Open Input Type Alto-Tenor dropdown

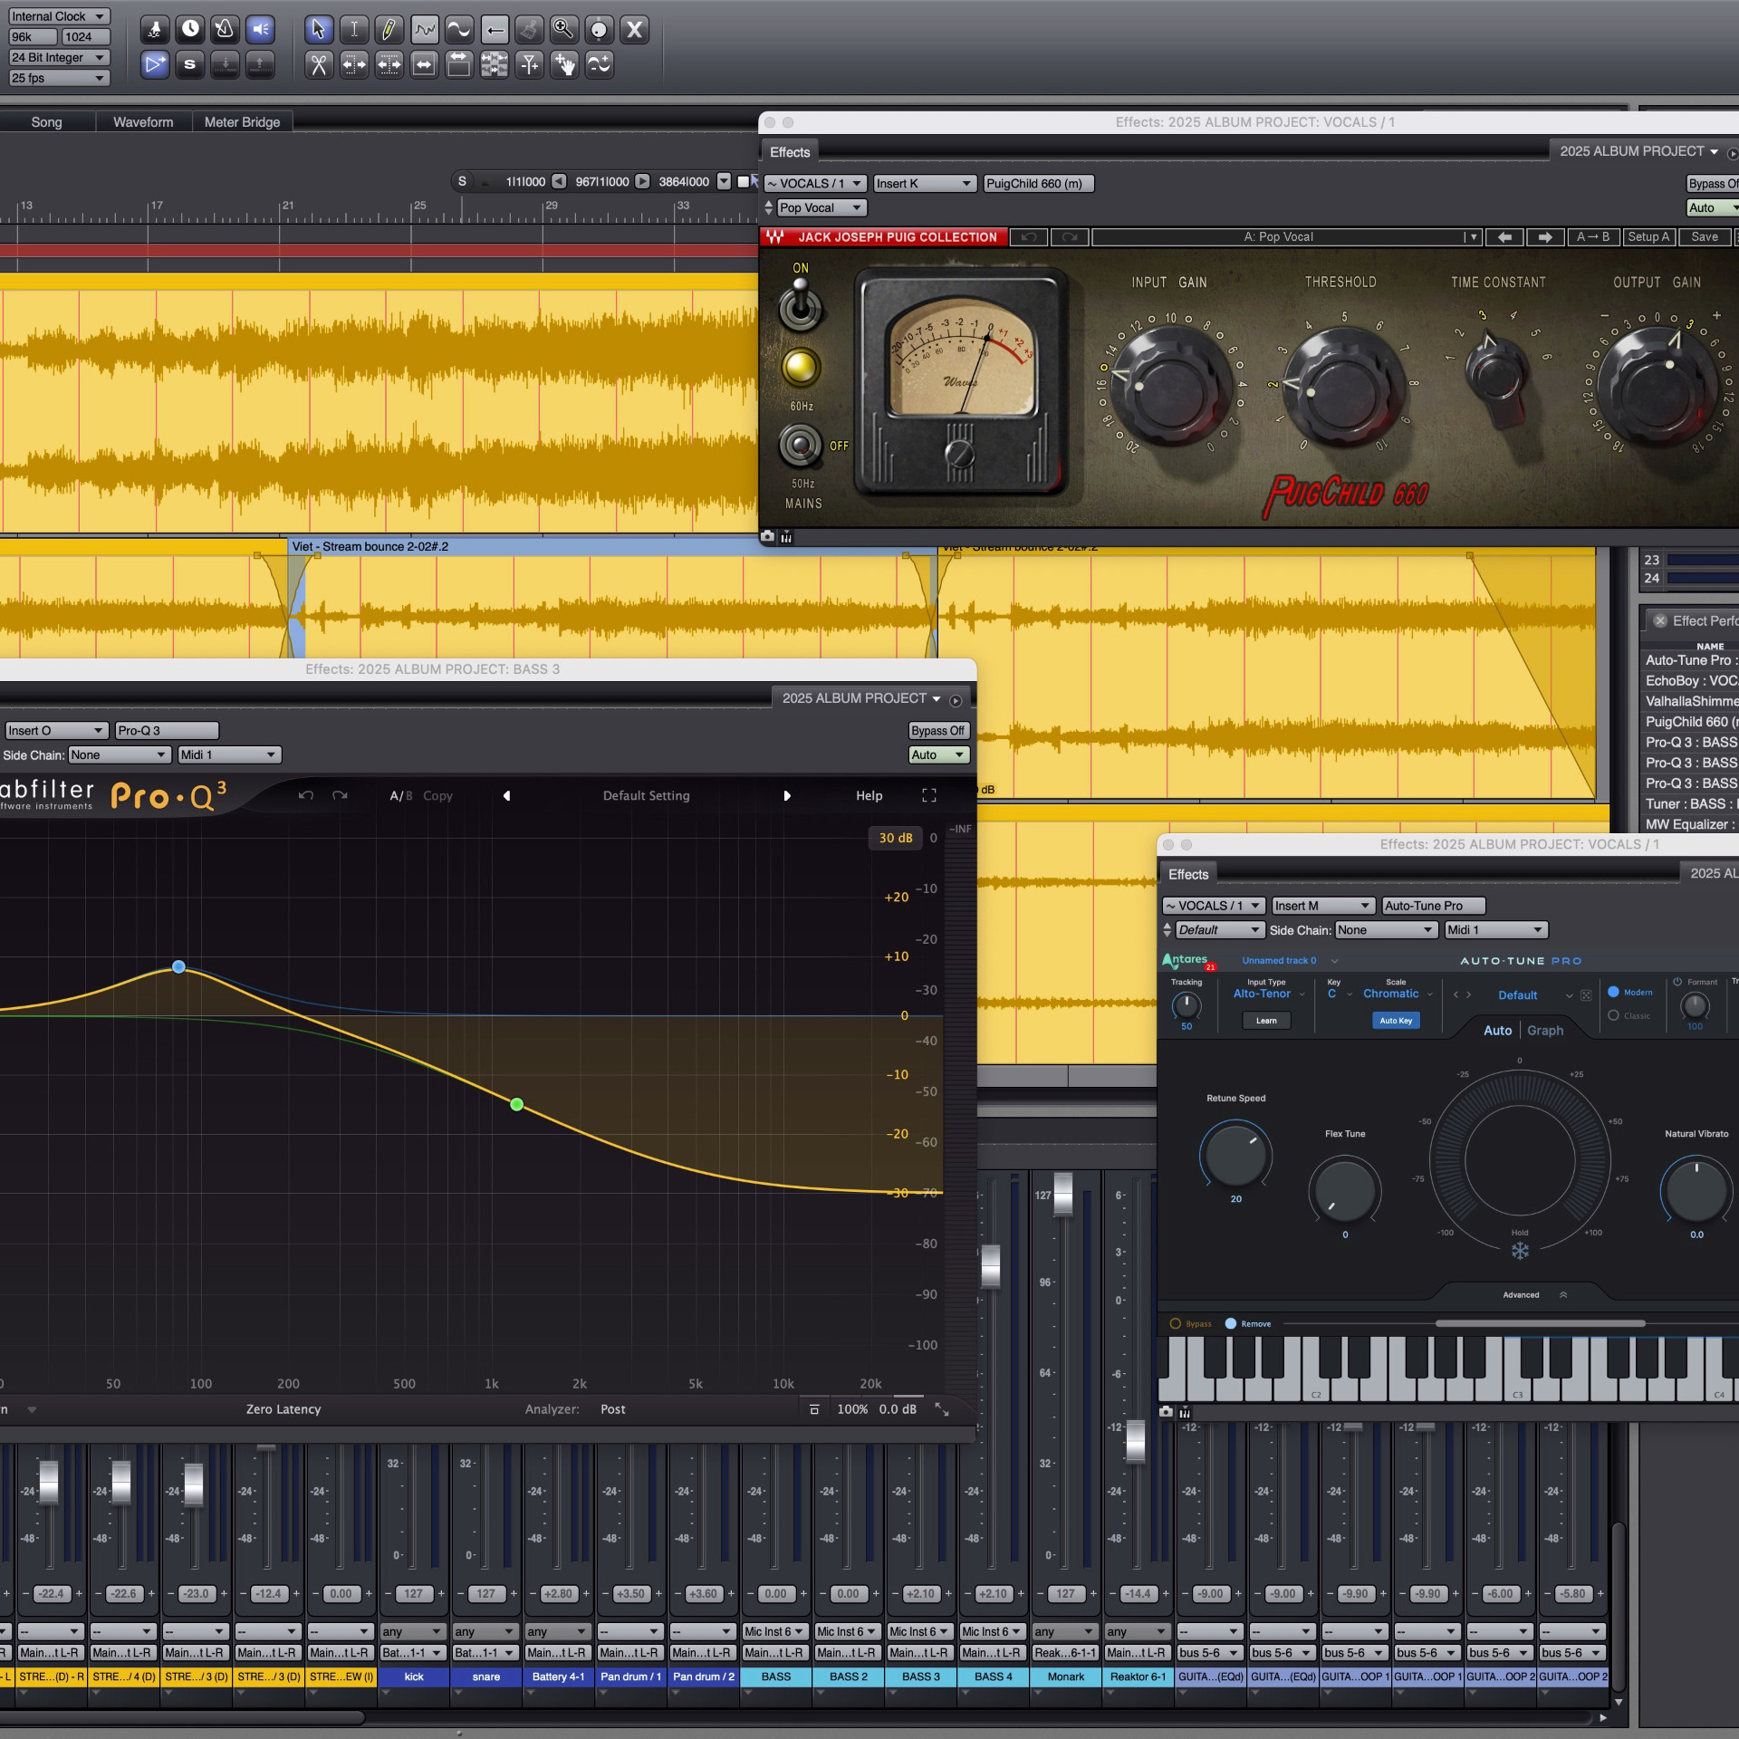pos(1268,994)
